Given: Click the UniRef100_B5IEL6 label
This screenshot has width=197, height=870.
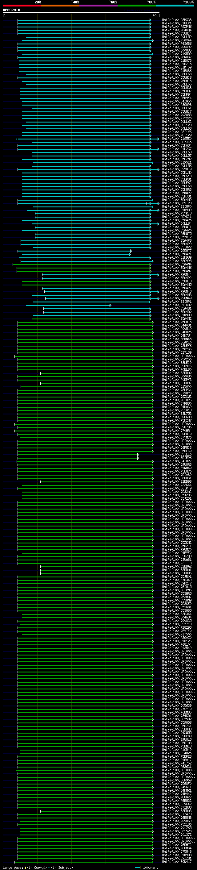Looking at the screenshot, I should pyautogui.click(x=177, y=455).
